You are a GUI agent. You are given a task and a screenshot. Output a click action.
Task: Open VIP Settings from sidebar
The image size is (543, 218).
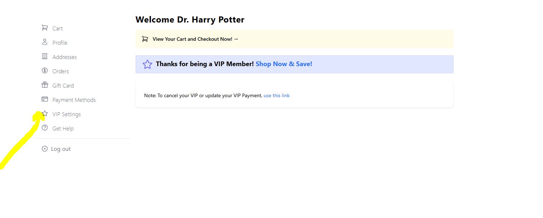pos(67,114)
